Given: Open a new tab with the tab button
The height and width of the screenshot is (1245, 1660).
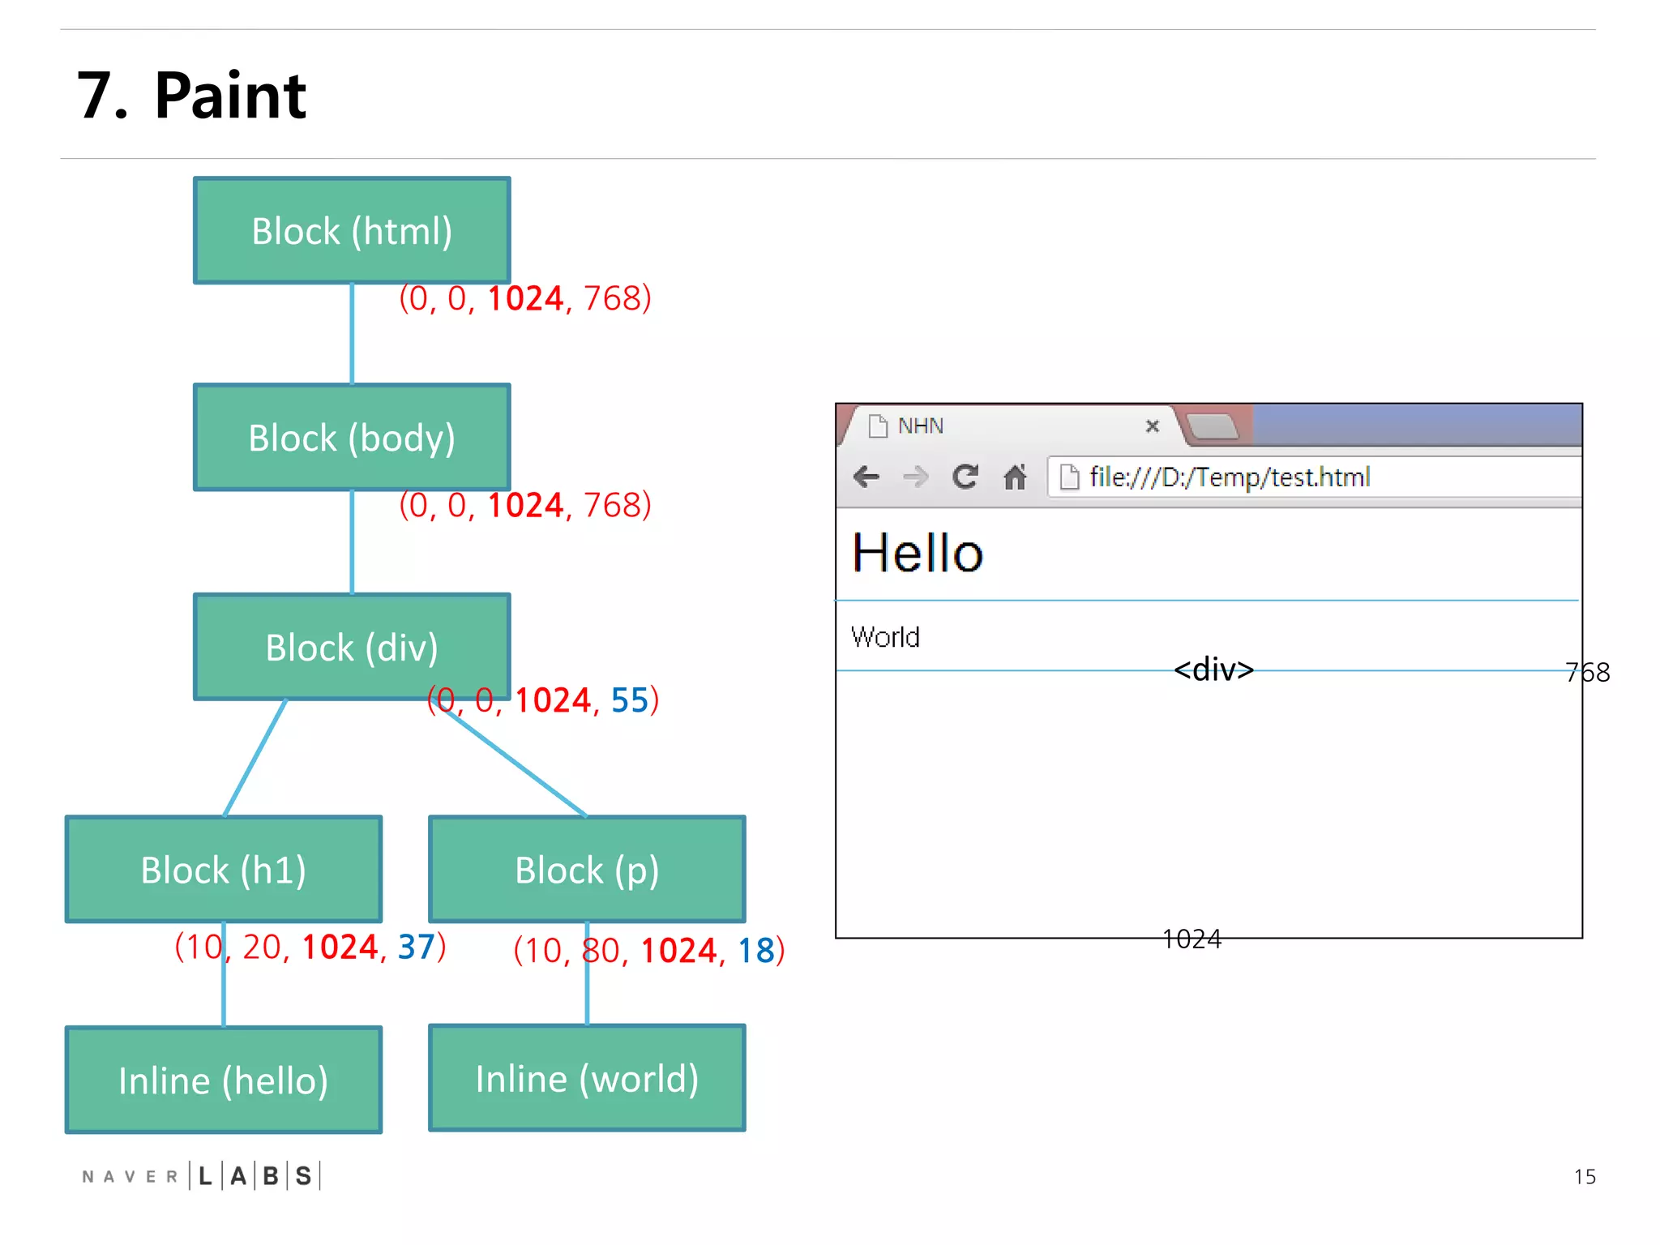Looking at the screenshot, I should pos(1213,426).
